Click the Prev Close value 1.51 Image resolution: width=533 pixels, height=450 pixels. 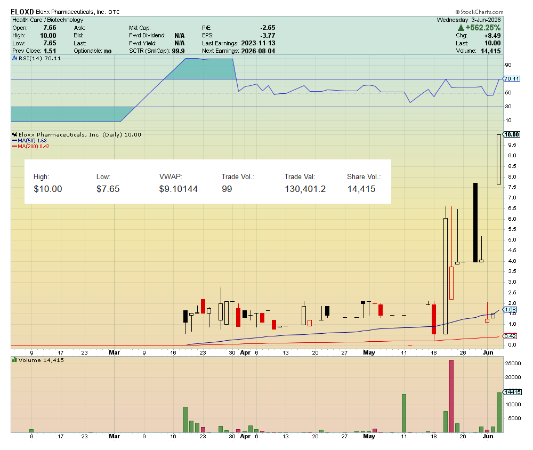tap(50, 51)
